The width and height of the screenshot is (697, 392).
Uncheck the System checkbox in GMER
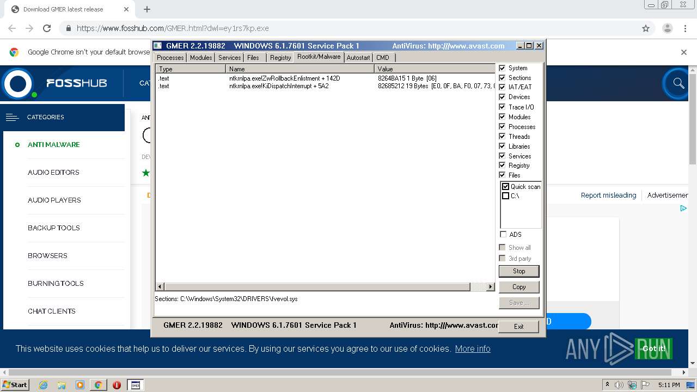click(x=502, y=68)
